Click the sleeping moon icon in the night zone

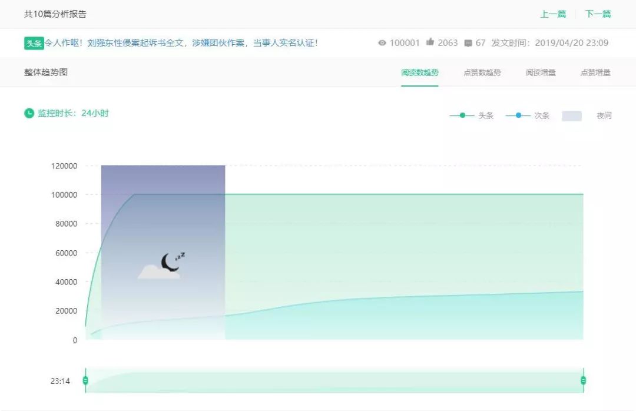point(169,261)
